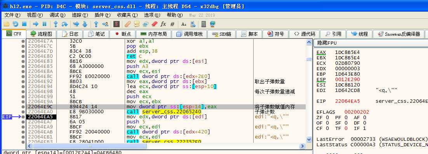Switch to the 内存布局 tab
The width and height of the screenshot is (428, 154).
click(153, 34)
